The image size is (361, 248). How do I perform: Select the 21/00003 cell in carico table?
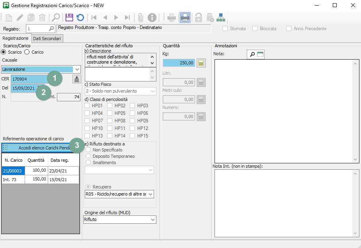pos(13,170)
